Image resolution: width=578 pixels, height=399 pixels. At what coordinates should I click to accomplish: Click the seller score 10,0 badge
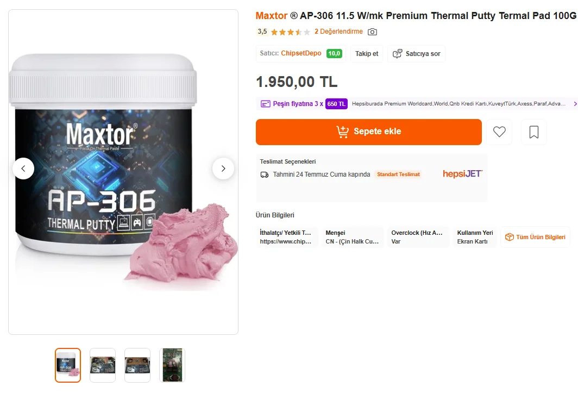pyautogui.click(x=334, y=53)
